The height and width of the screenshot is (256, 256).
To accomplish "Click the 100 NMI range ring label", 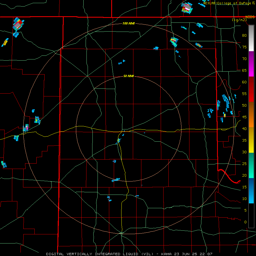I will coord(129,24).
